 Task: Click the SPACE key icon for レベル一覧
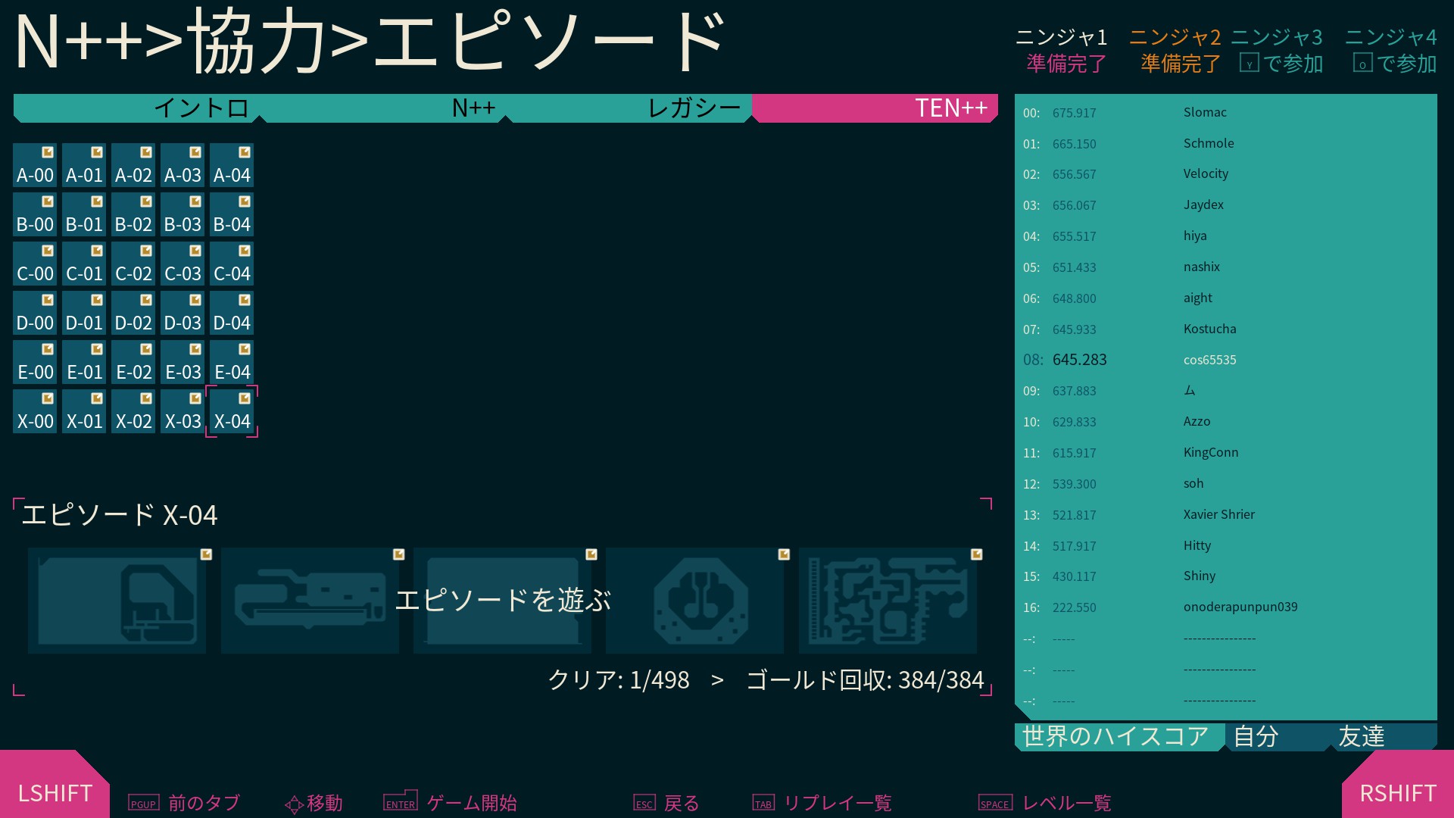click(x=994, y=803)
